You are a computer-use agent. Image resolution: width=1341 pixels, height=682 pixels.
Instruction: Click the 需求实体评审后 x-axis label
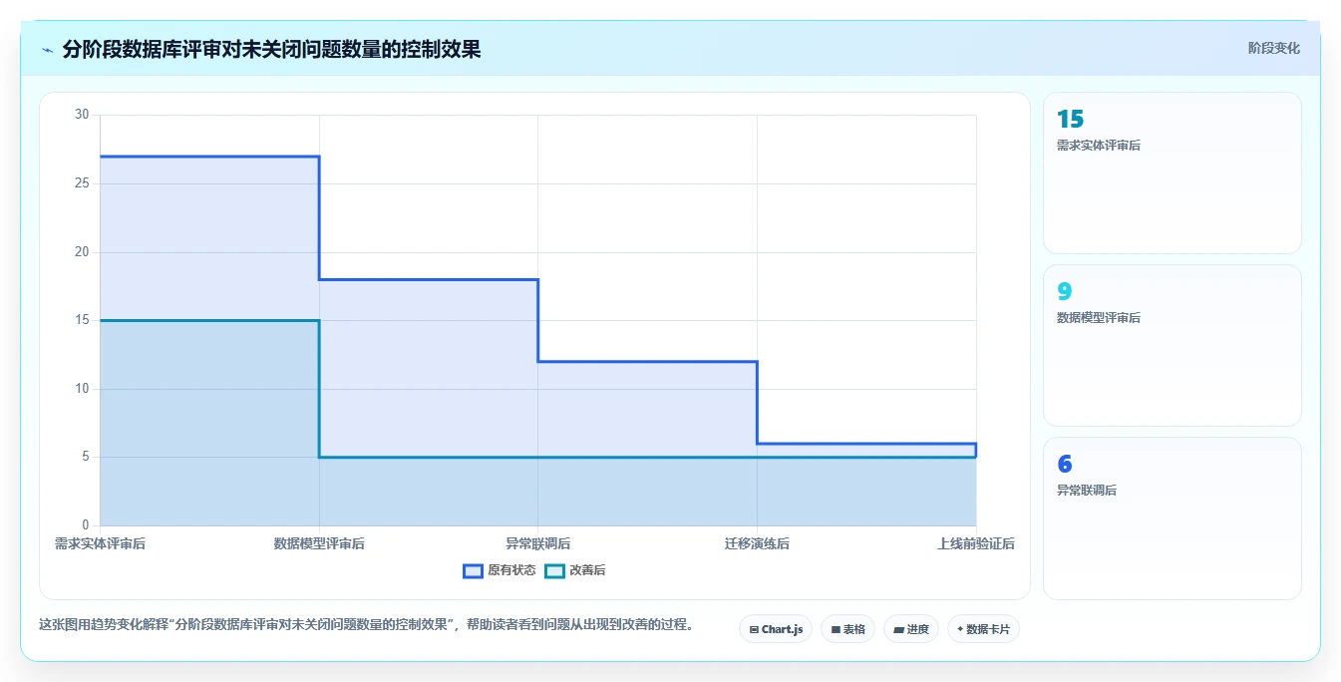[x=100, y=543]
